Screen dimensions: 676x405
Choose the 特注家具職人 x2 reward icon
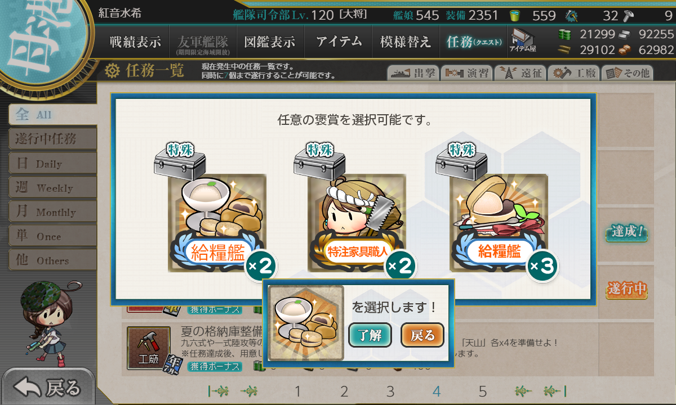[x=357, y=223]
